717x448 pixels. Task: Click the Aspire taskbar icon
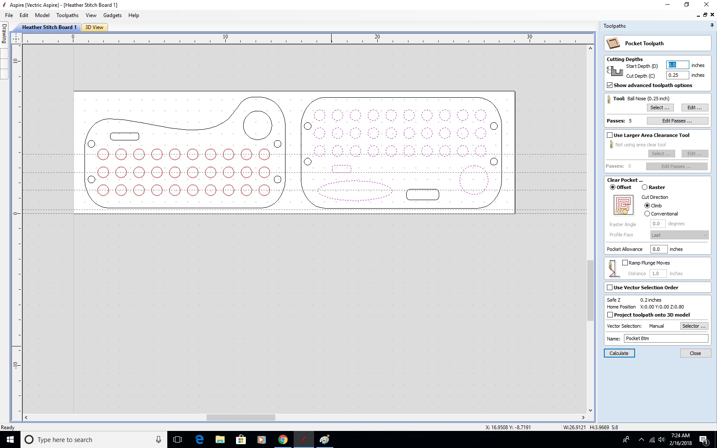[x=303, y=439]
